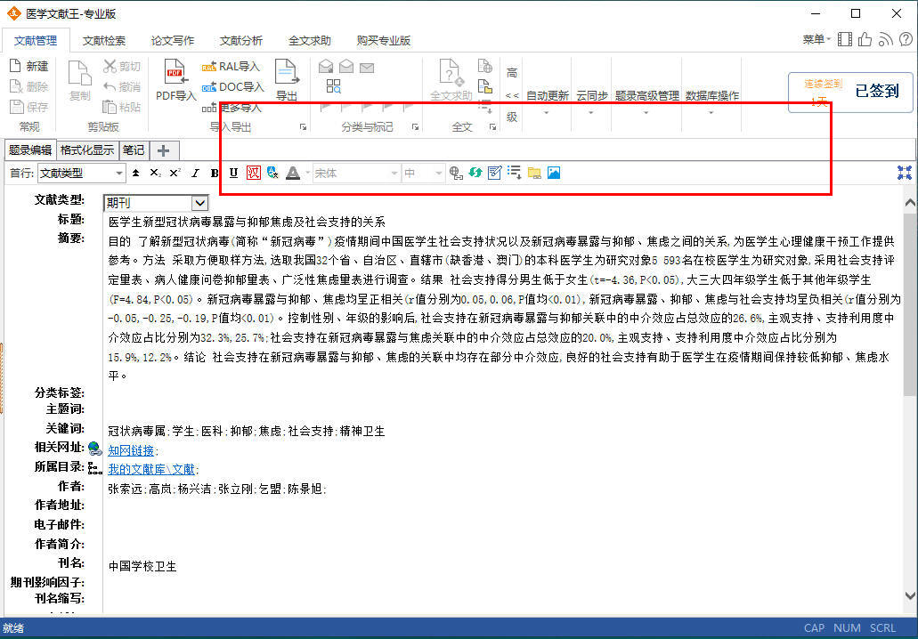Click the video film icon near 菜单
This screenshot has height=639, width=918.
pyautogui.click(x=844, y=40)
